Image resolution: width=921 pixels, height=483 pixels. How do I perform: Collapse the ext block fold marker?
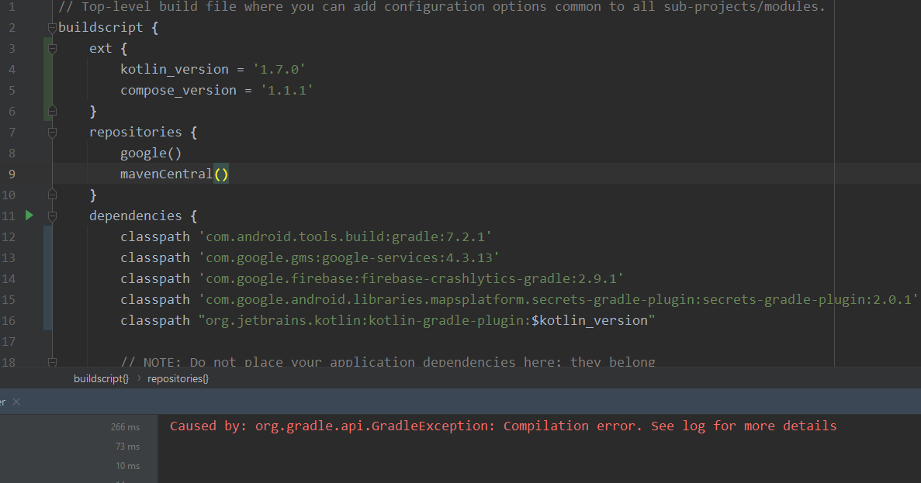pos(52,49)
